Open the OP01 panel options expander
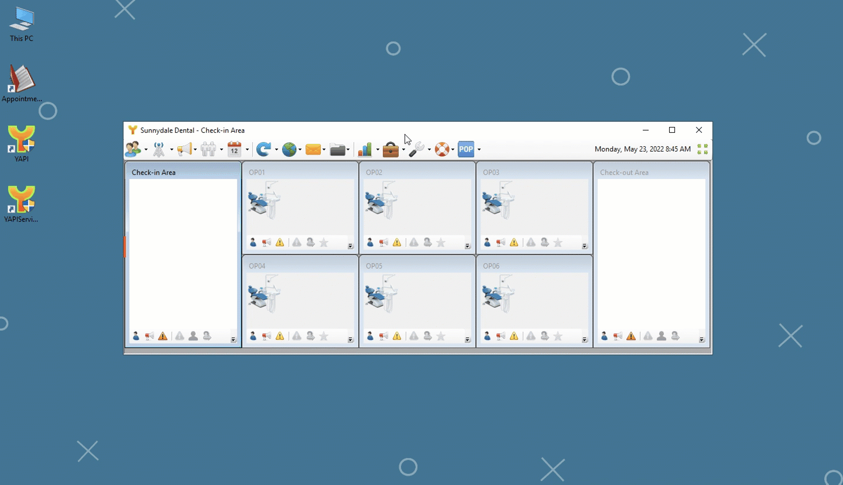Image resolution: width=843 pixels, height=485 pixels. [351, 246]
